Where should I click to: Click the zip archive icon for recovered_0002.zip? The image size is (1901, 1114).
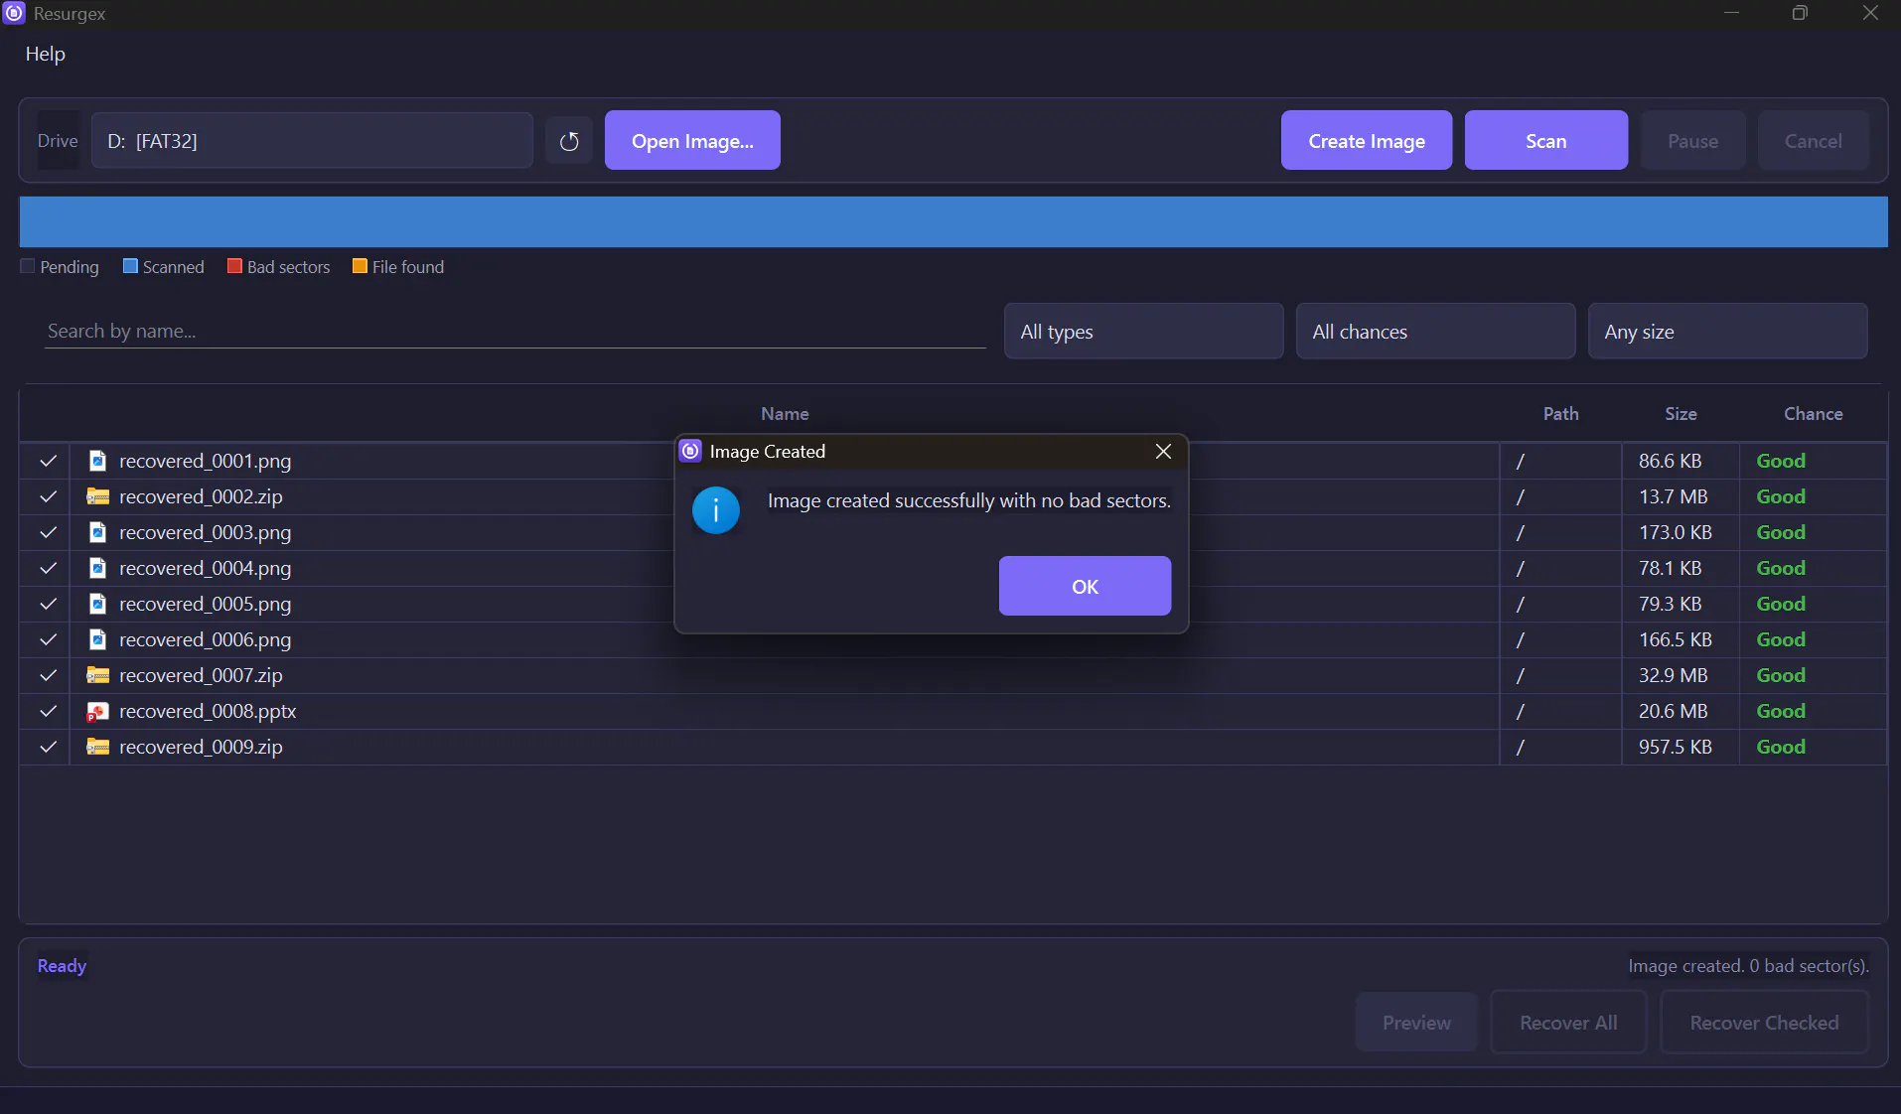97,496
